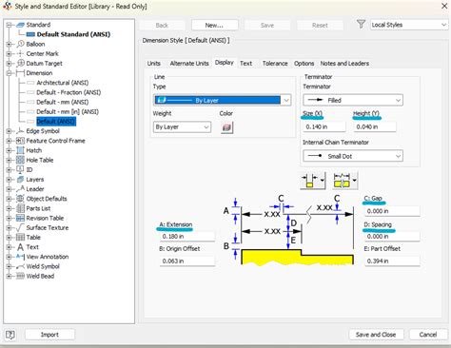
Task: Click the Revision Table icon
Action: 21,218
